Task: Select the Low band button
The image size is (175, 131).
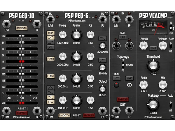Action: 51,102
